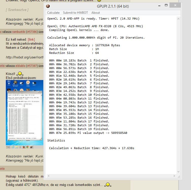Open post number #57387 link

pos(32,66)
